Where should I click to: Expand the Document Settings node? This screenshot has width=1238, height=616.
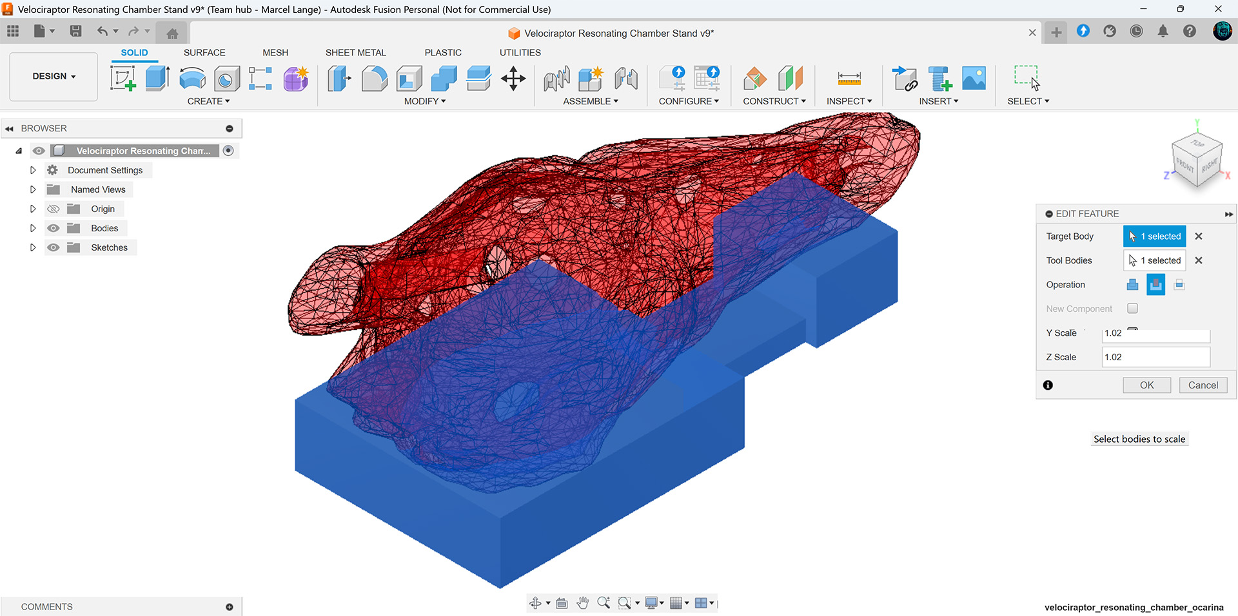click(x=33, y=170)
